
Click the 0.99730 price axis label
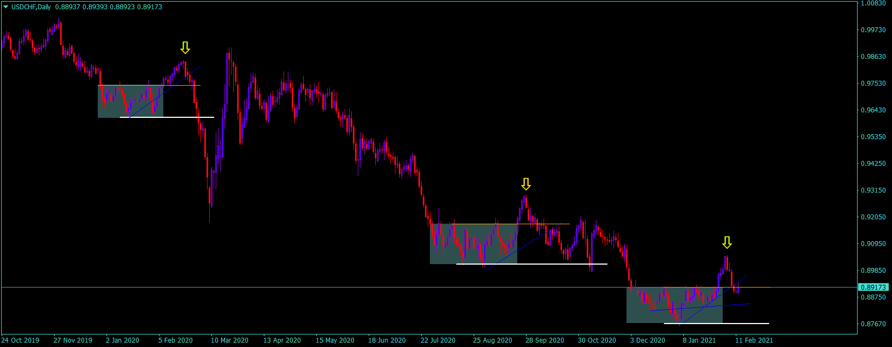coord(873,30)
